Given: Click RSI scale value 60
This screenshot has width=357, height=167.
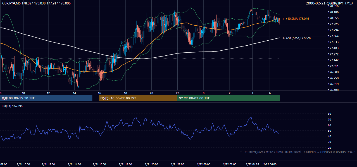Looking at the screenshot, I should coord(329,125).
